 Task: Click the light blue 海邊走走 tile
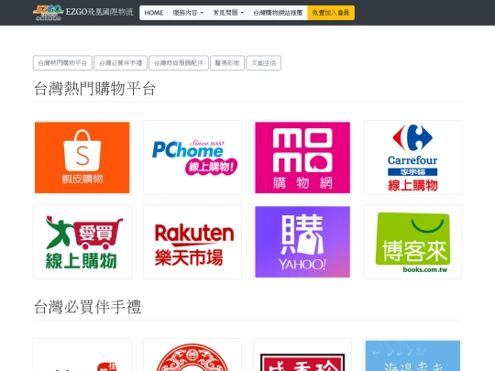412,355
